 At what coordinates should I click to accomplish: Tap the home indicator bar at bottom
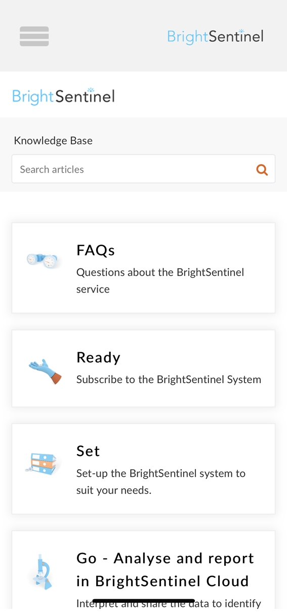[144, 601]
